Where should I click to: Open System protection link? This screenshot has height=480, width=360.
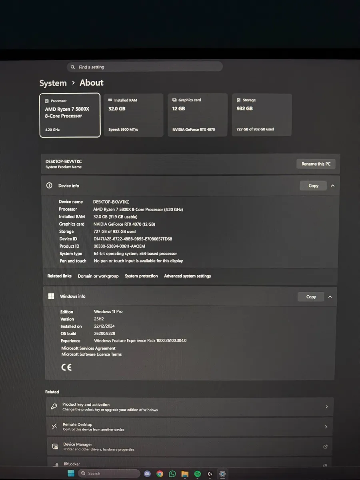(x=141, y=276)
